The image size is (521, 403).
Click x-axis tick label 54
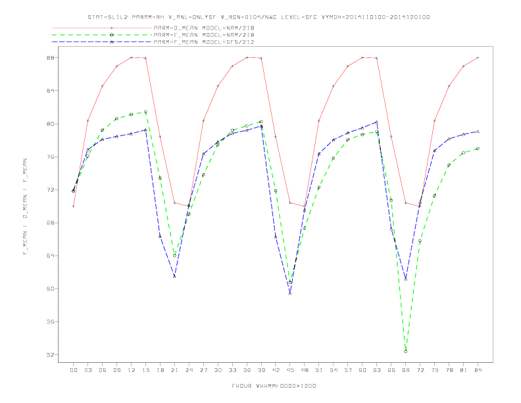(x=334, y=370)
